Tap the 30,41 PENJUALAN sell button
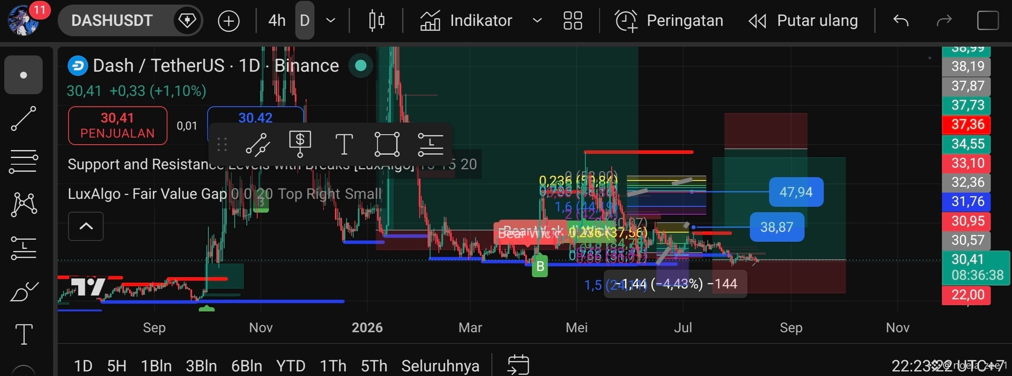Viewport: 1012px width, 376px height. 118,126
